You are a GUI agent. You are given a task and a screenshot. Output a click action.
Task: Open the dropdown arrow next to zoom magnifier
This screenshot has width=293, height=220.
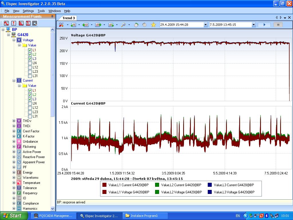click(x=129, y=25)
